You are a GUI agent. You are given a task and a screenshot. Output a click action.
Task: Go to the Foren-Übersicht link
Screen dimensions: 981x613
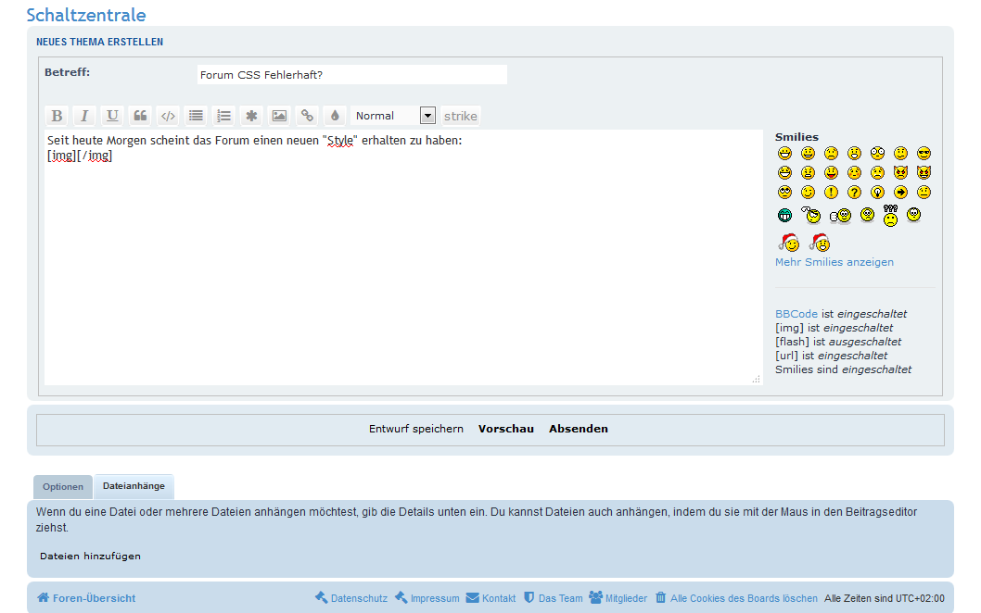(86, 598)
